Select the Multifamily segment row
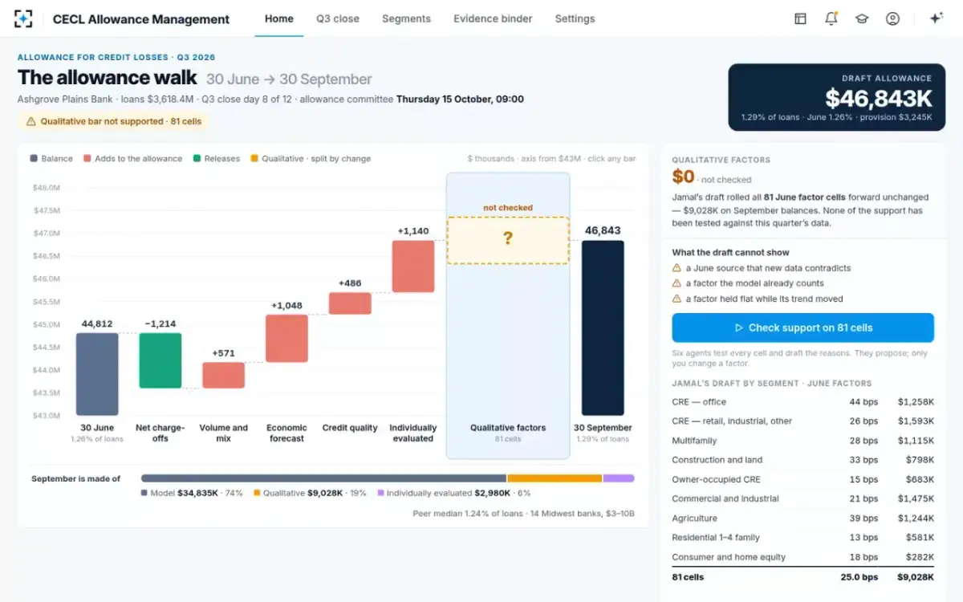 tap(802, 441)
